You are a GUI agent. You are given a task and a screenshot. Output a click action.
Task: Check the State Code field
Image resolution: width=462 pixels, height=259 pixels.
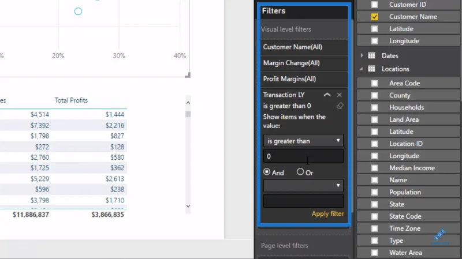(x=374, y=216)
